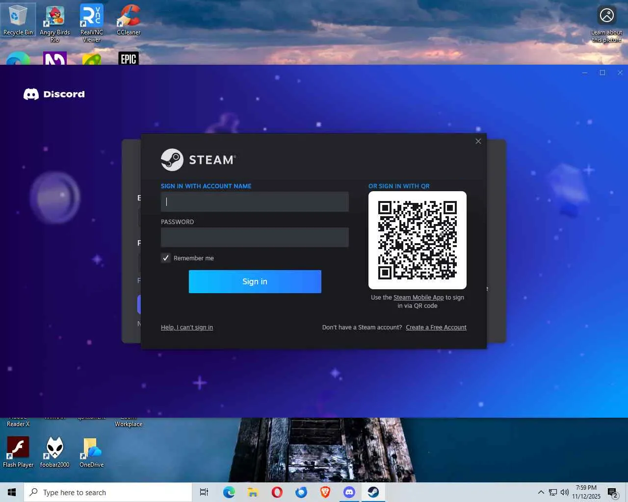Image resolution: width=628 pixels, height=502 pixels.
Task: Select the RealVNC Viewer desktop shortcut
Action: click(x=92, y=24)
